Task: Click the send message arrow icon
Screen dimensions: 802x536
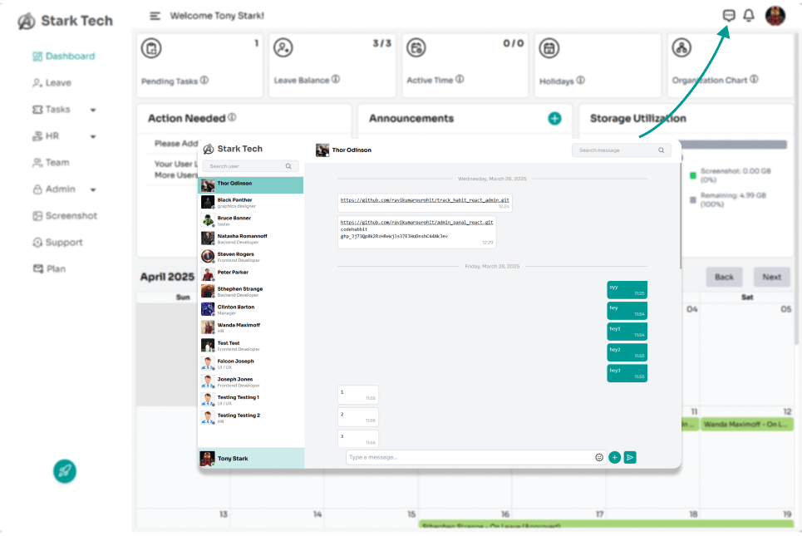Action: 630,457
